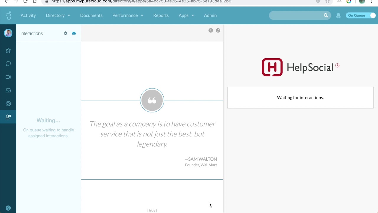378x213 pixels.
Task: Open Chrome three-dot menu
Action: pyautogui.click(x=372, y=1)
